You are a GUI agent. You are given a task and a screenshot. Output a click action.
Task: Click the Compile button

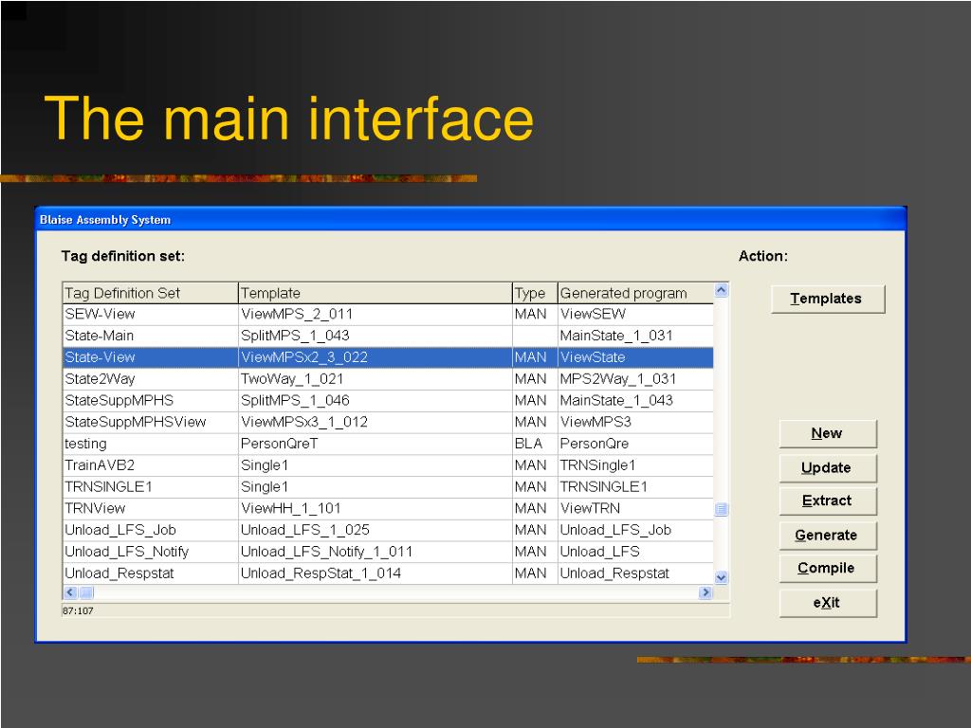coord(827,569)
